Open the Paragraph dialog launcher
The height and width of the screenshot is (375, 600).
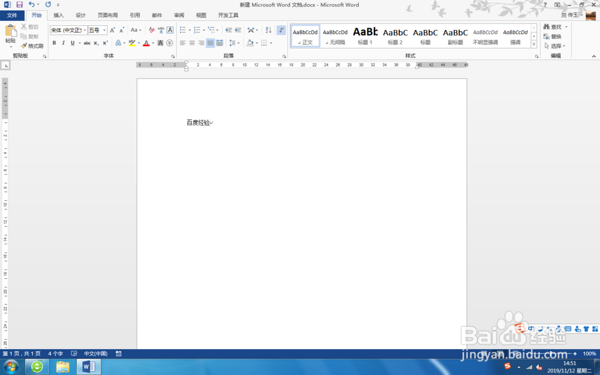coord(284,56)
